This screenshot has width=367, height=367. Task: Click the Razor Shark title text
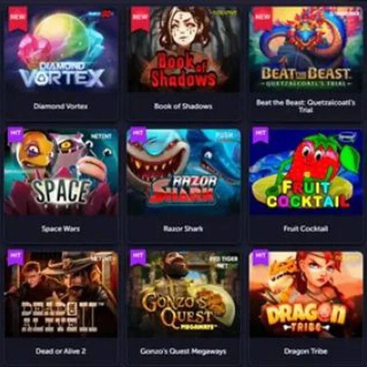click(183, 228)
